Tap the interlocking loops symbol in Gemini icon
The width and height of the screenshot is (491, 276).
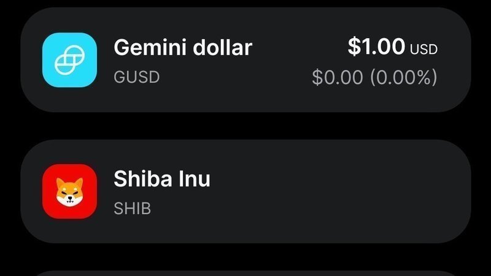pyautogui.click(x=69, y=60)
